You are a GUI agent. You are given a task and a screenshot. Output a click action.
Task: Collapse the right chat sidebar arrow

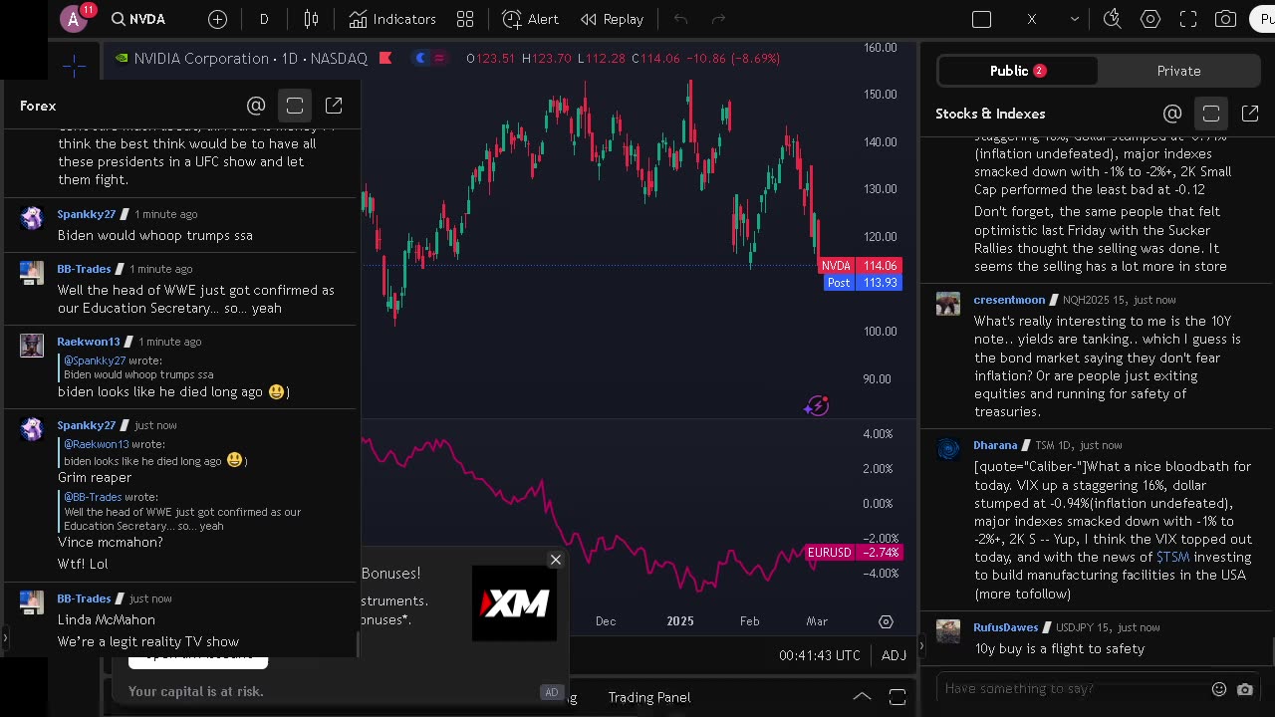(x=920, y=646)
